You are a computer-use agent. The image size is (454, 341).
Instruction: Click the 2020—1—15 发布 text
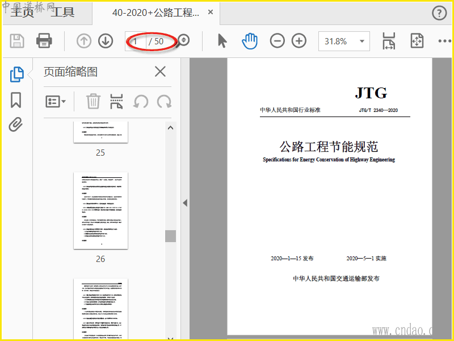coord(292,259)
